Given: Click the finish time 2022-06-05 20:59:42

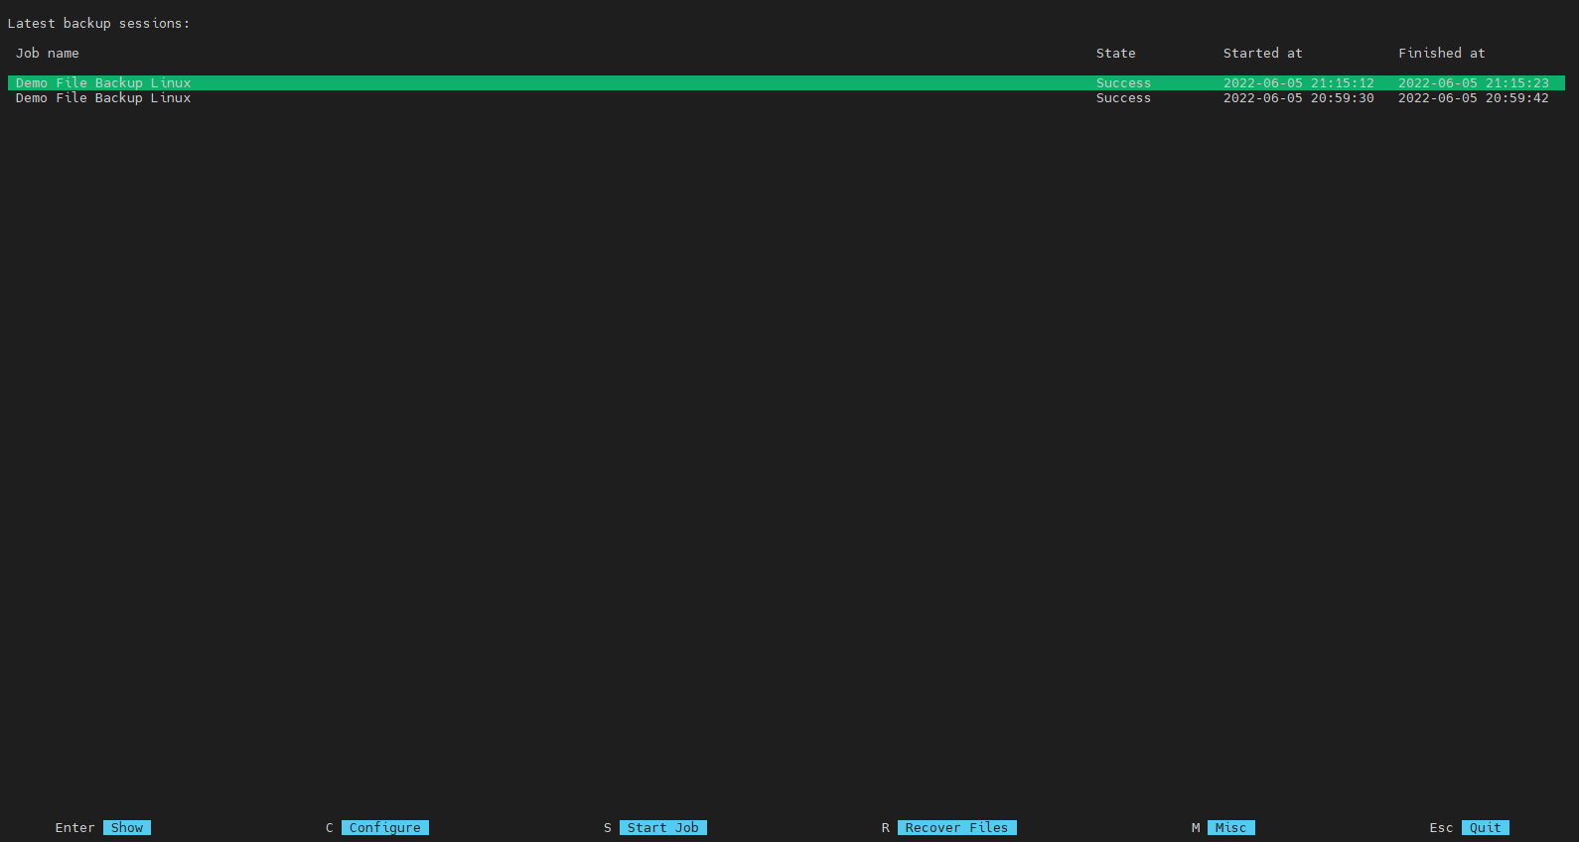Looking at the screenshot, I should [1474, 98].
